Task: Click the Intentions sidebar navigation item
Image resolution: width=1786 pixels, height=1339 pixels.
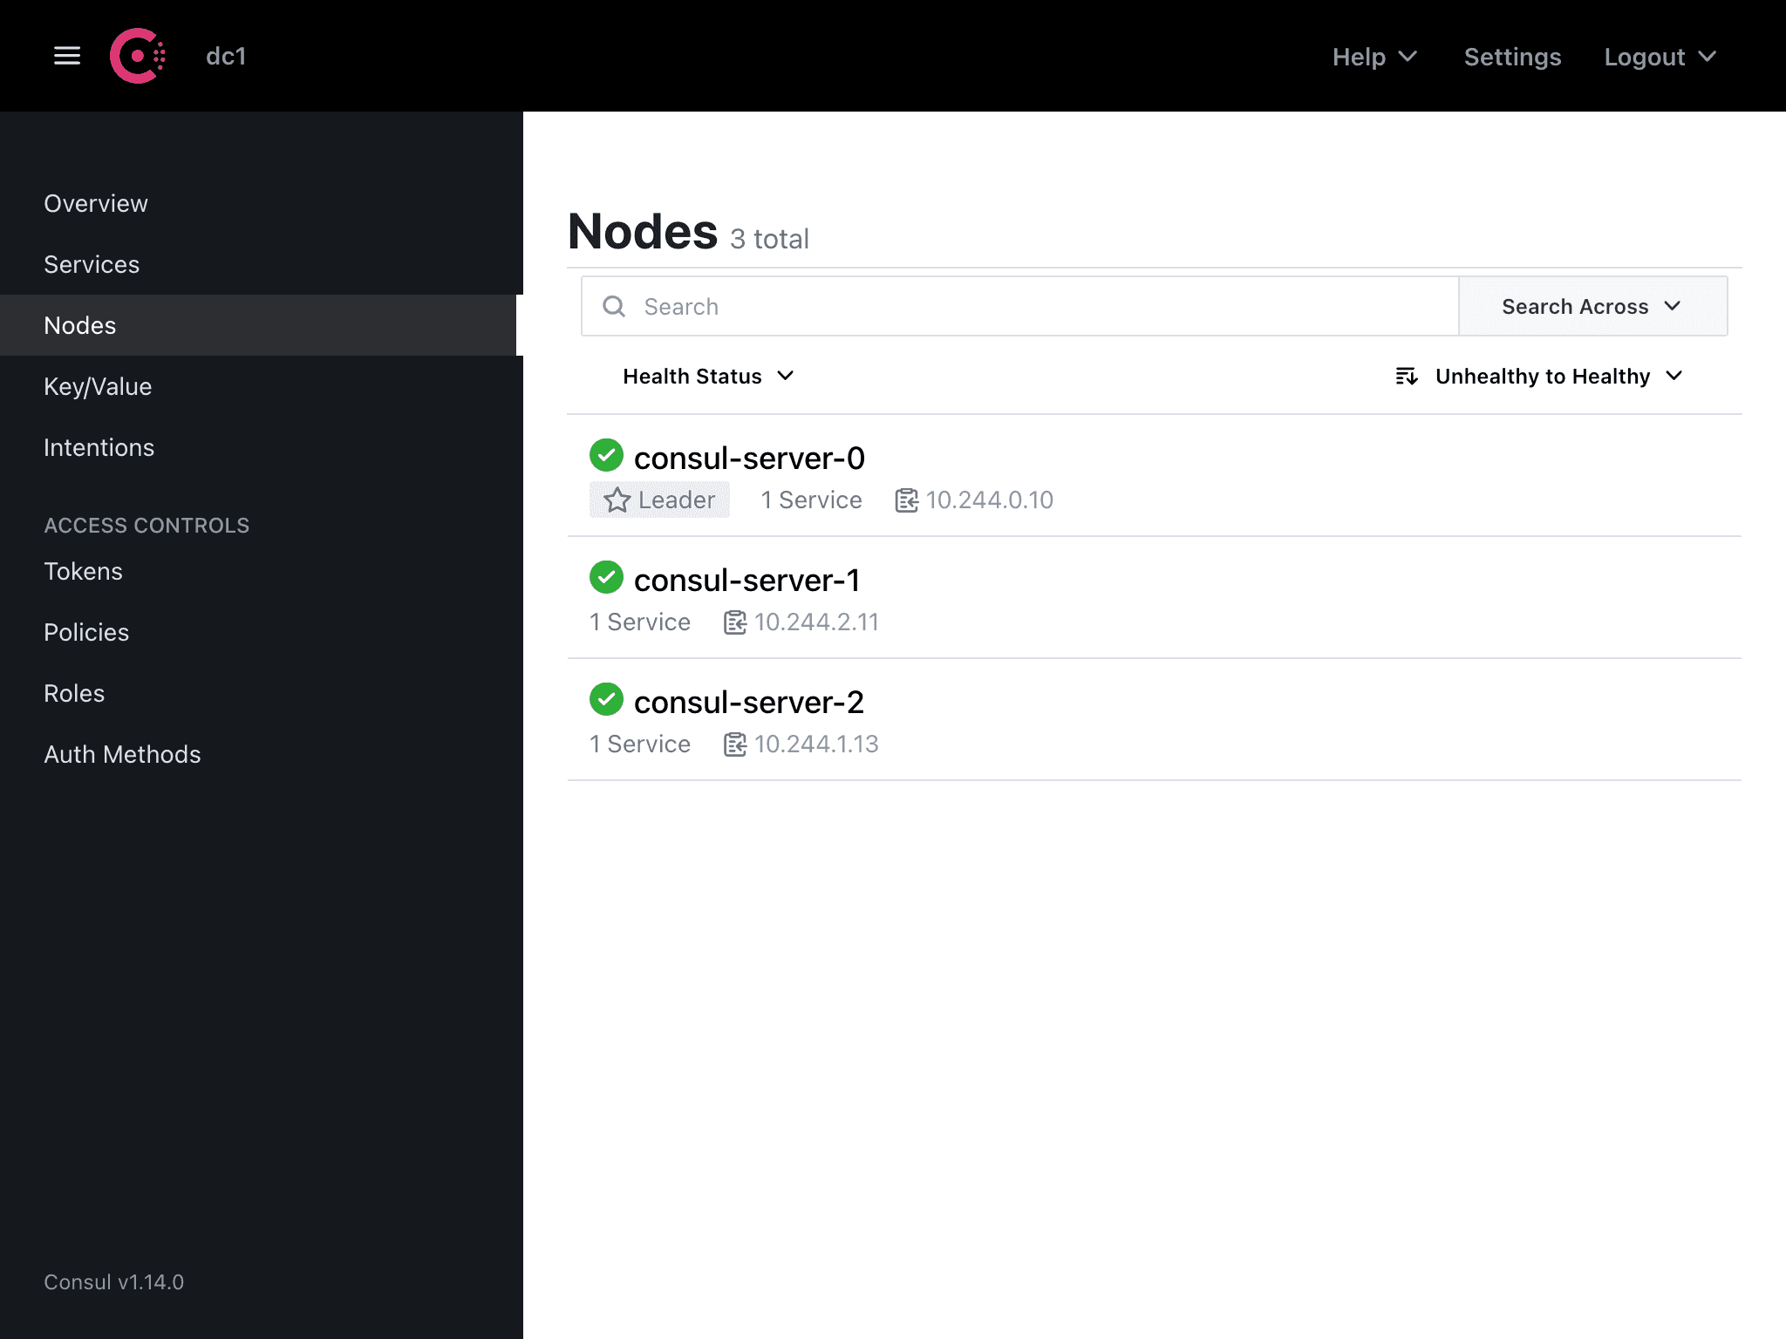Action: (99, 447)
